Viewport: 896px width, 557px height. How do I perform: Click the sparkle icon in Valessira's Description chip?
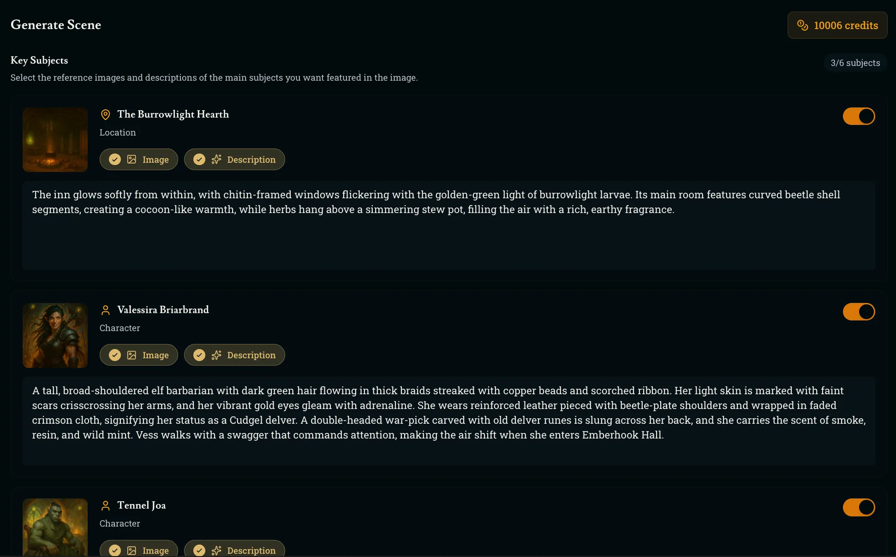[216, 355]
